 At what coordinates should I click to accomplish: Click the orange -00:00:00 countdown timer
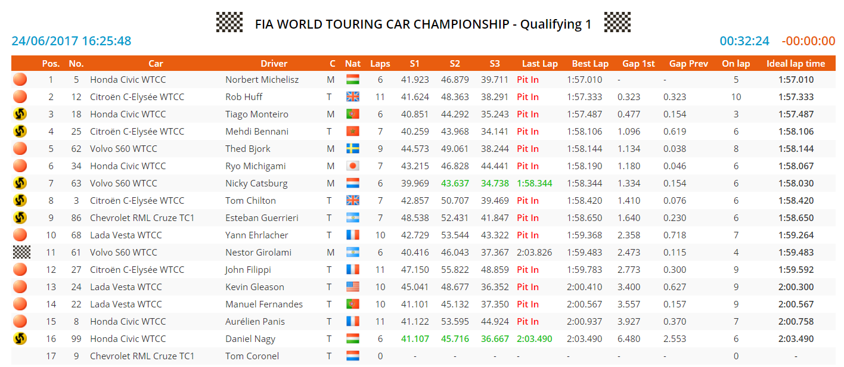[808, 41]
